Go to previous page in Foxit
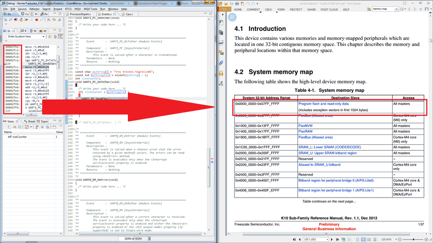 coord(300,240)
